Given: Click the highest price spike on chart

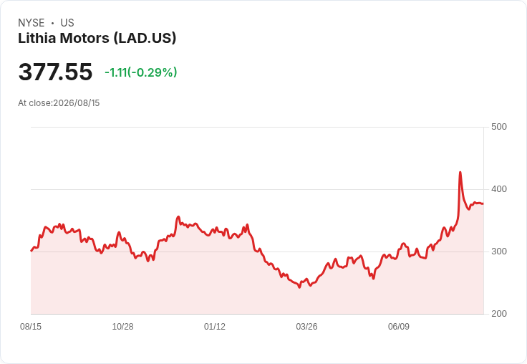Looking at the screenshot, I should 460,172.
